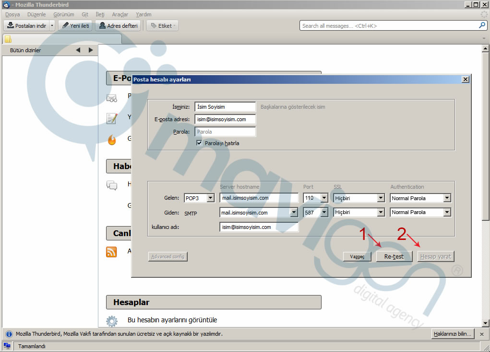Open the Adres defteri address book
Viewport: 490px width, 352px height.
tap(118, 25)
